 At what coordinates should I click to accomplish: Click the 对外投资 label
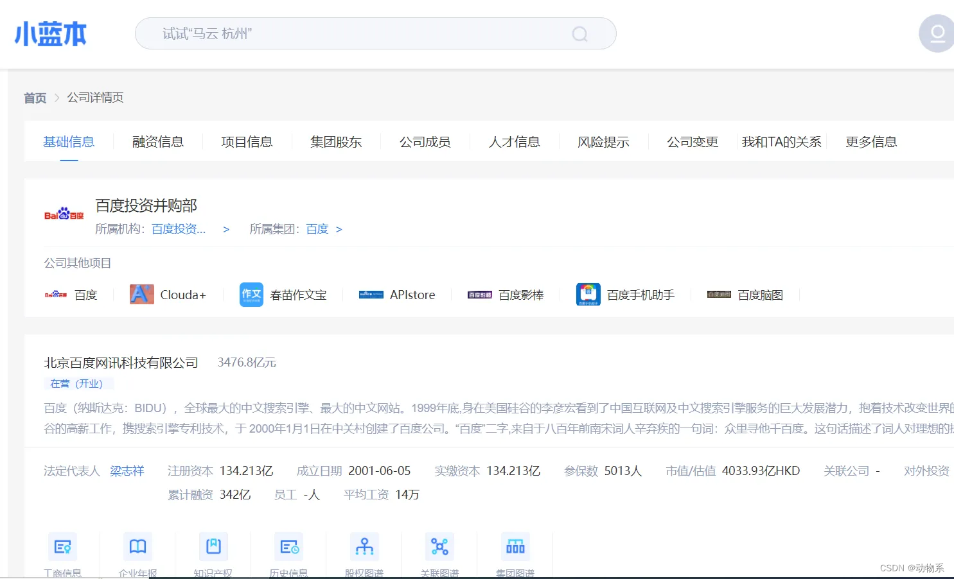point(927,471)
